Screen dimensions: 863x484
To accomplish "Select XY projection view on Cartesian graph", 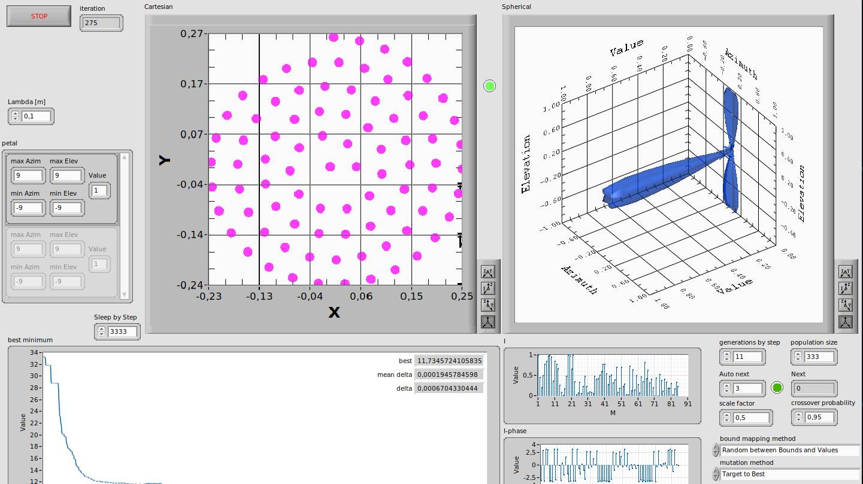I will [488, 272].
